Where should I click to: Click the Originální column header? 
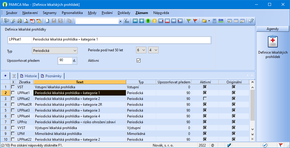pyautogui.click(x=234, y=82)
